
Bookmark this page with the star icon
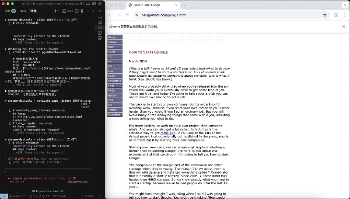pyautogui.click(x=325, y=15)
